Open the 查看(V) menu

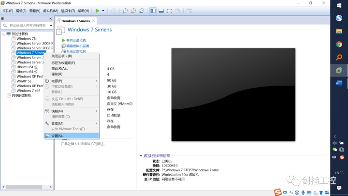[35, 11]
